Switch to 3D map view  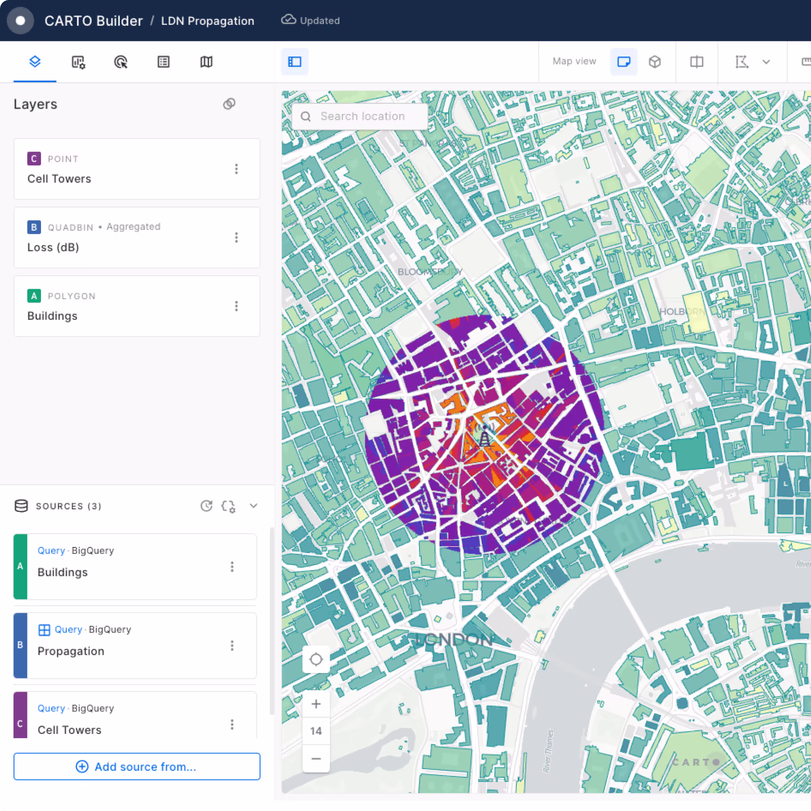(x=655, y=62)
